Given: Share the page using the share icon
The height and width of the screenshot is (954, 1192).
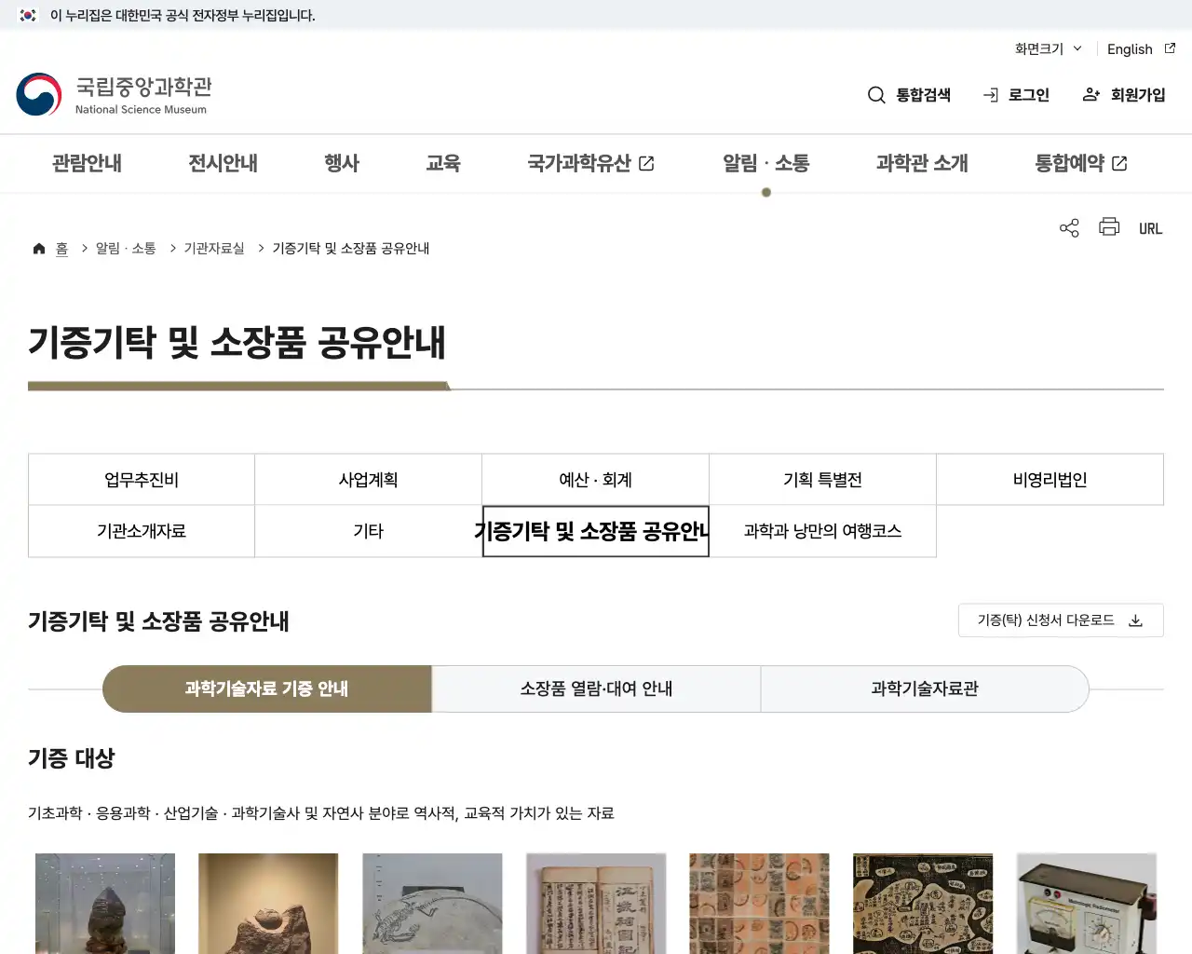Looking at the screenshot, I should pos(1068,227).
